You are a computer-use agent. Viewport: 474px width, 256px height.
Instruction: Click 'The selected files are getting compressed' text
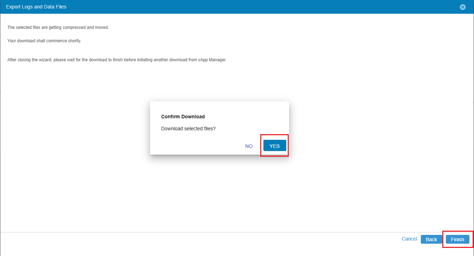pyautogui.click(x=58, y=27)
